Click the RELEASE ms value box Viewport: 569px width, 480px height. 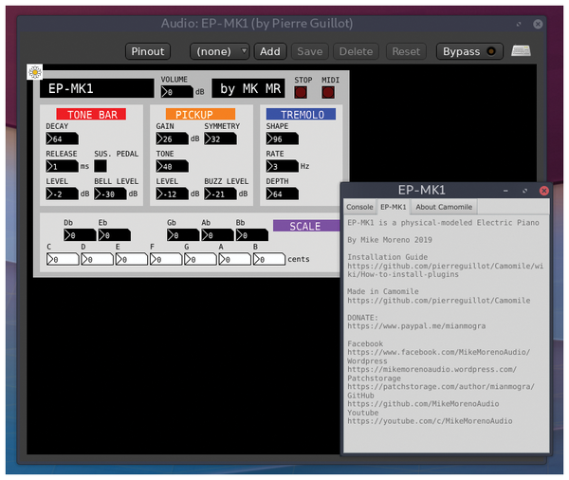coord(62,166)
